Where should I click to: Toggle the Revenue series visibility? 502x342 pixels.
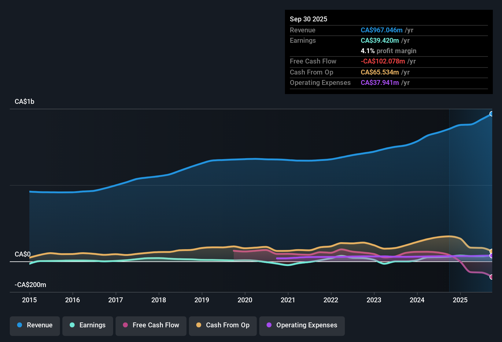pyautogui.click(x=35, y=325)
